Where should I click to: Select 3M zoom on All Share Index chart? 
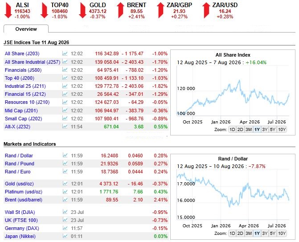click(249, 130)
